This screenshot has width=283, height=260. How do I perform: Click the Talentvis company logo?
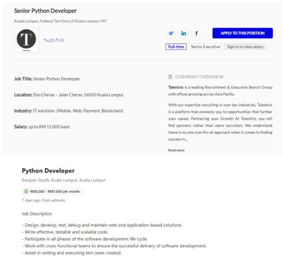26,40
